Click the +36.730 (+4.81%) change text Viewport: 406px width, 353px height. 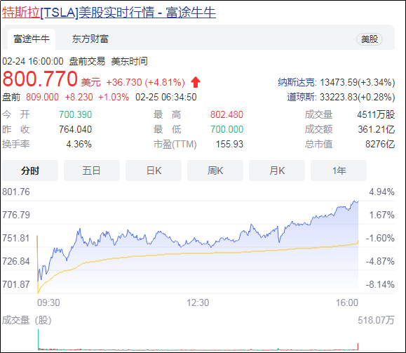click(146, 82)
